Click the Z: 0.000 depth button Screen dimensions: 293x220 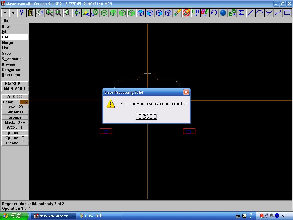15,97
